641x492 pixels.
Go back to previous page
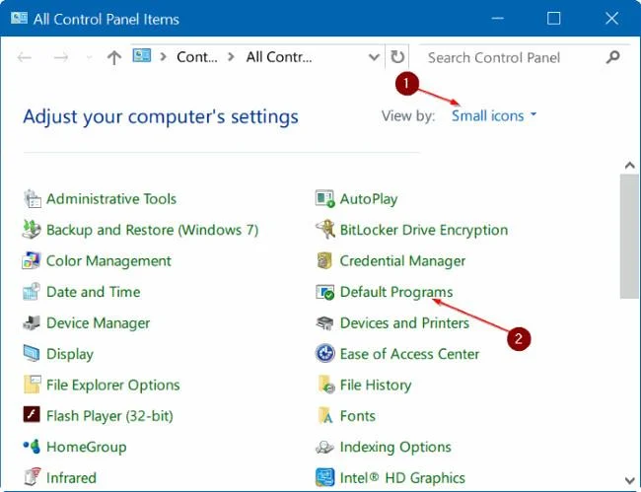tap(25, 57)
